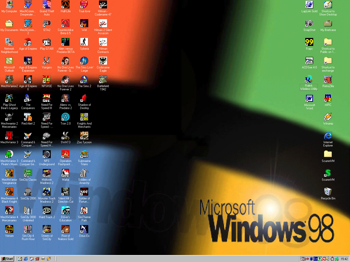
Task: Select the Mafia game shortcut
Action: (65, 175)
